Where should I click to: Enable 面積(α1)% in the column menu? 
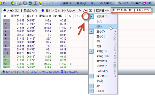tap(103, 56)
